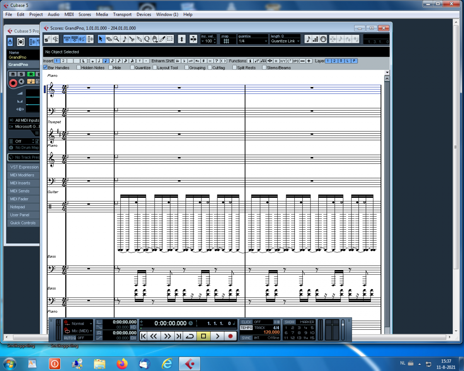Click the Fast Forward transport button
The image size is (464, 371).
coord(167,336)
